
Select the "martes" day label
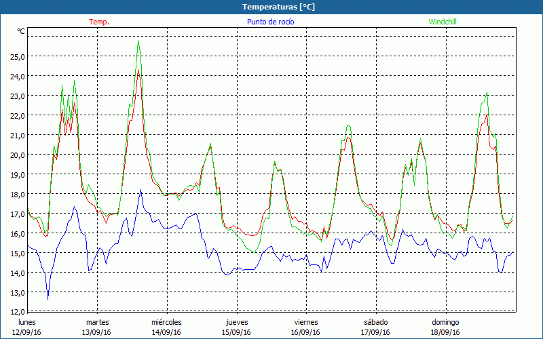97,322
